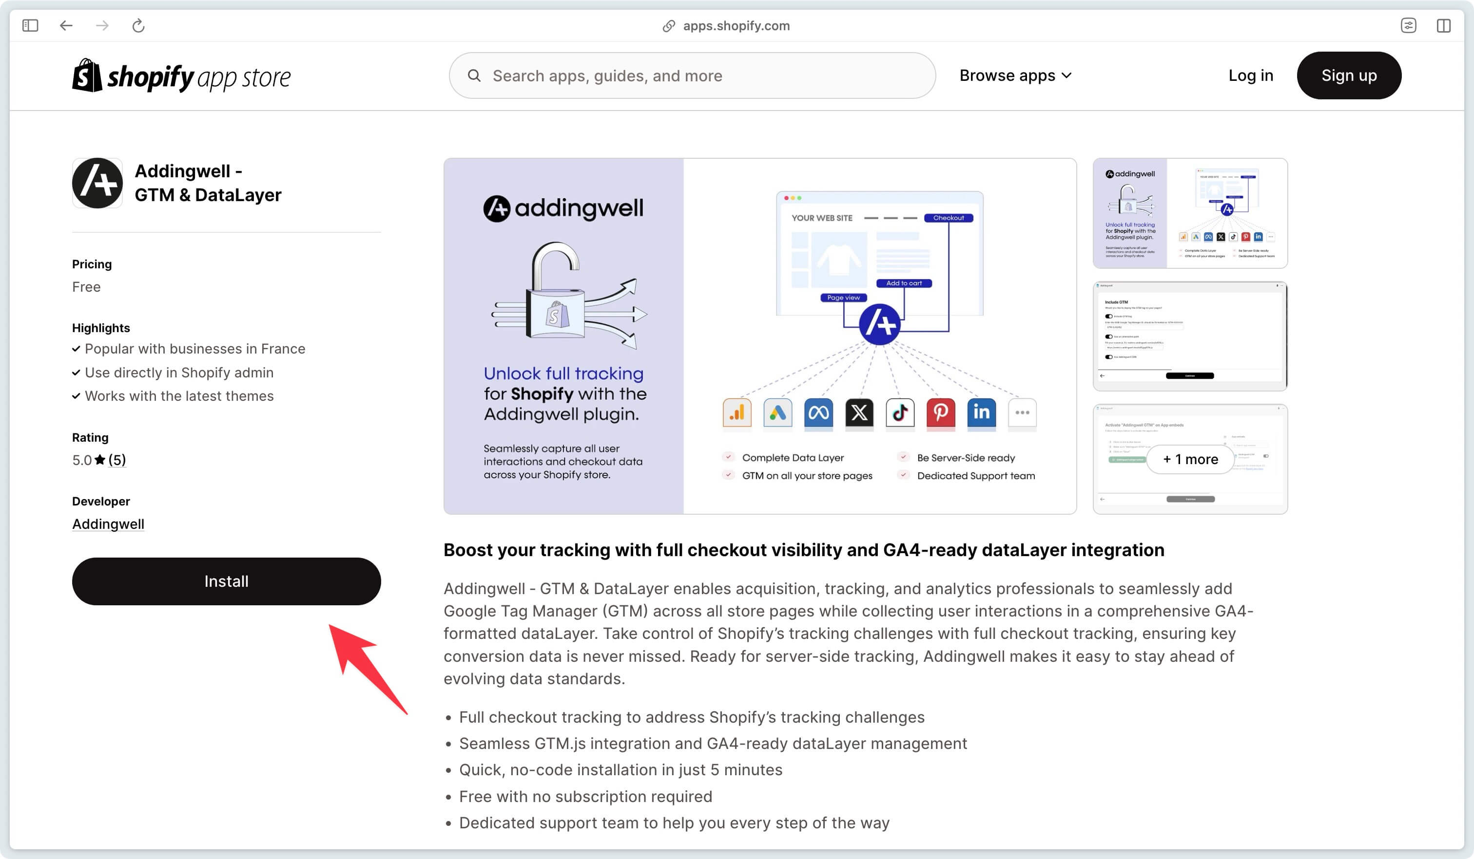Open the browser site settings icon

[1409, 25]
